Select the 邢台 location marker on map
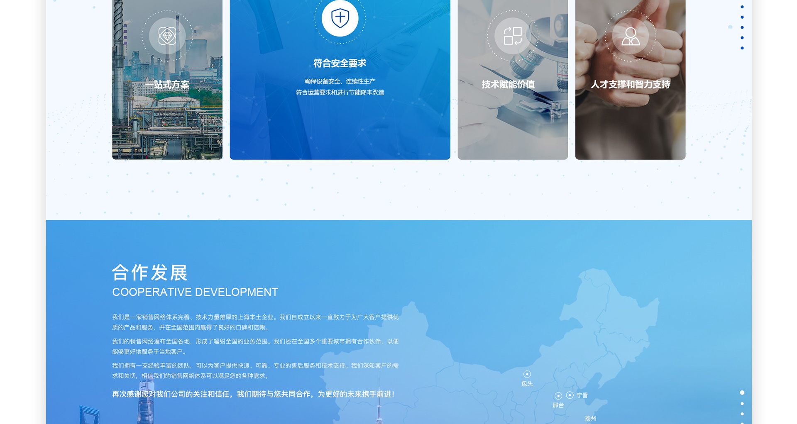Image resolution: width=797 pixels, height=424 pixels. pos(558,396)
